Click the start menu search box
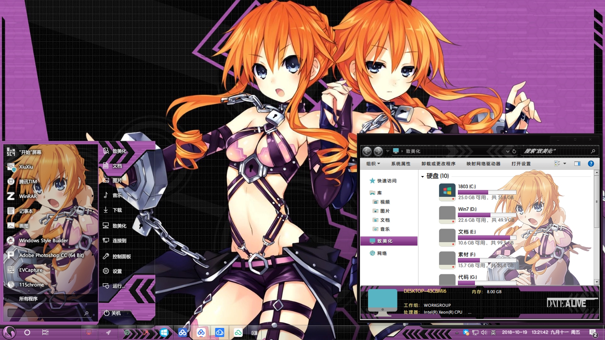The height and width of the screenshot is (340, 605). (x=49, y=313)
